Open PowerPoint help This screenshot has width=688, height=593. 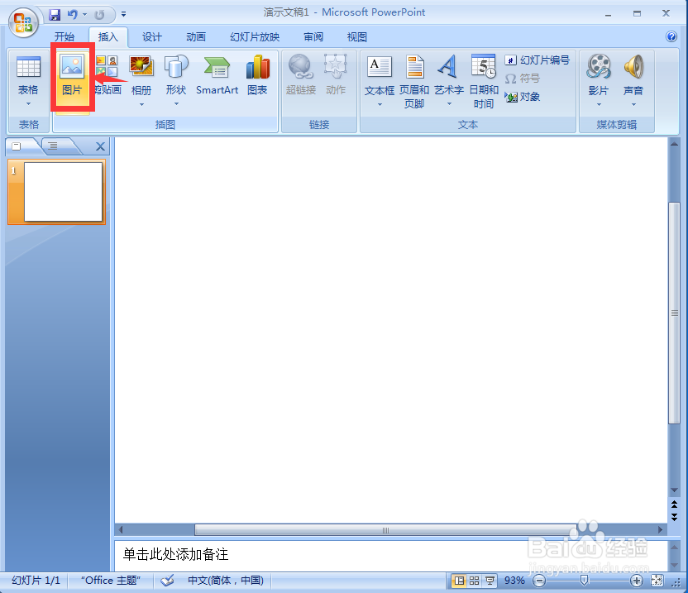[671, 36]
